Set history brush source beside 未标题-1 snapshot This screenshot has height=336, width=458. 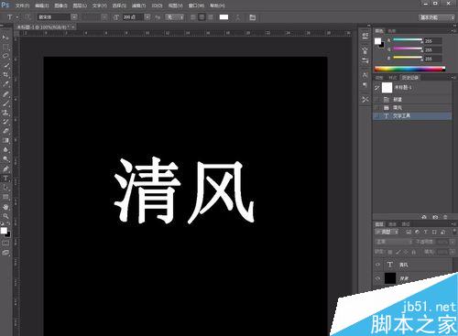point(377,88)
